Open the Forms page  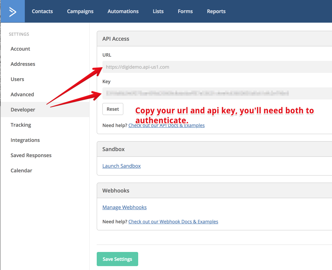[x=185, y=11]
